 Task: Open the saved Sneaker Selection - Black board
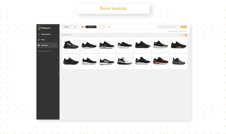[45, 51]
